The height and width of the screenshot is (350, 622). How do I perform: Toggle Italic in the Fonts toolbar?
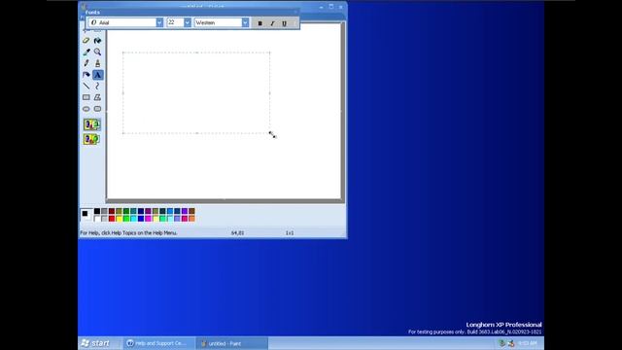pos(272,23)
